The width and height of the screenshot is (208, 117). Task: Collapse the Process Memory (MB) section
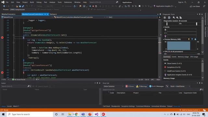(164, 39)
